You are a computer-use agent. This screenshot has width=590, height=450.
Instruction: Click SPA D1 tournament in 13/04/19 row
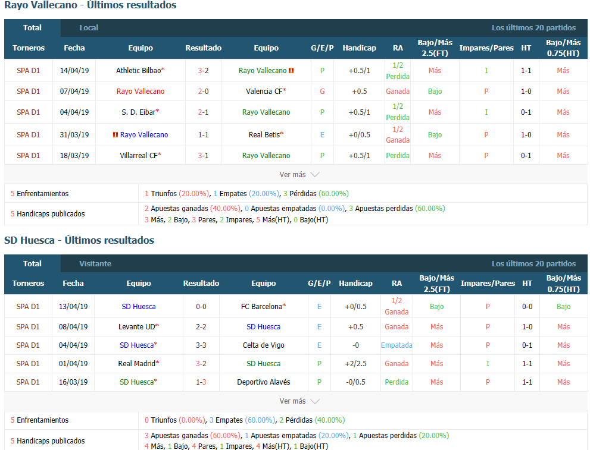point(28,307)
